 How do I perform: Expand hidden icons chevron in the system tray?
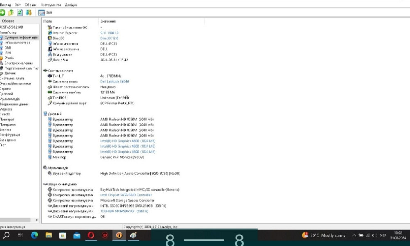pos(353,236)
